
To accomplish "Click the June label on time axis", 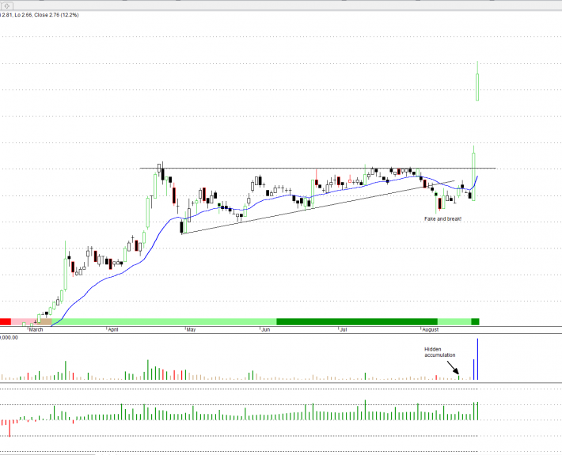I will coord(267,328).
